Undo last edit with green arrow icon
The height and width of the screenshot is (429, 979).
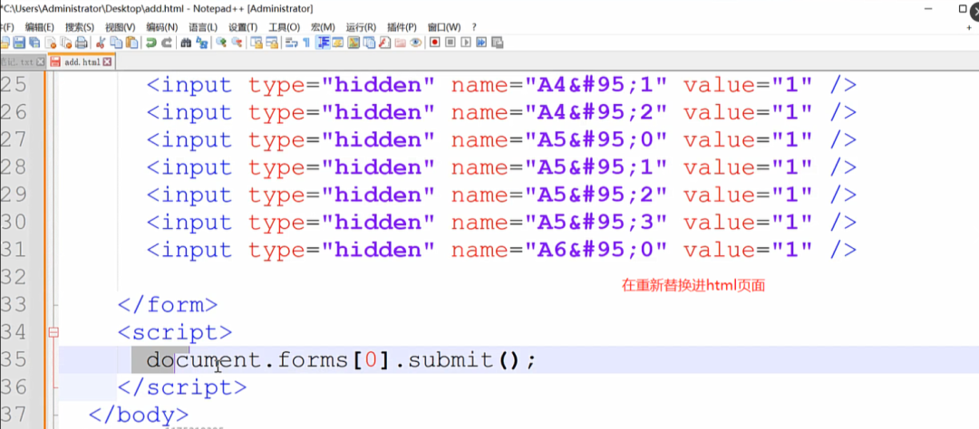(x=150, y=43)
